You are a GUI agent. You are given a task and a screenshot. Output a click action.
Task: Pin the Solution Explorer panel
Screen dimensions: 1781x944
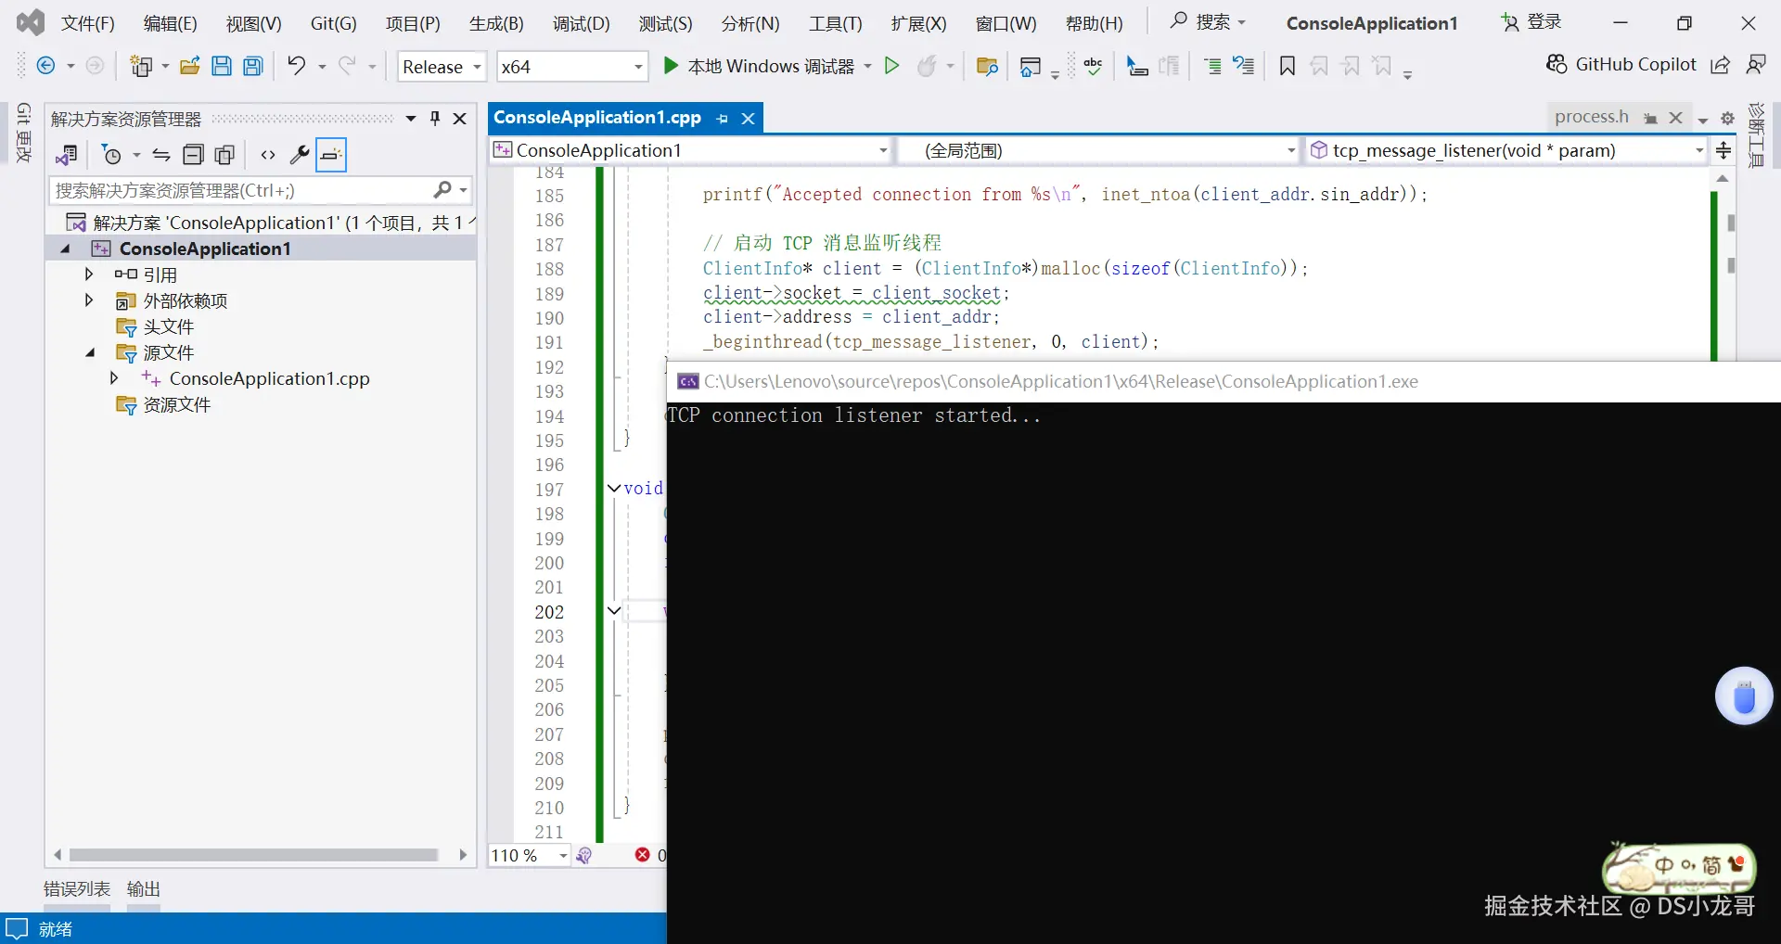click(435, 119)
